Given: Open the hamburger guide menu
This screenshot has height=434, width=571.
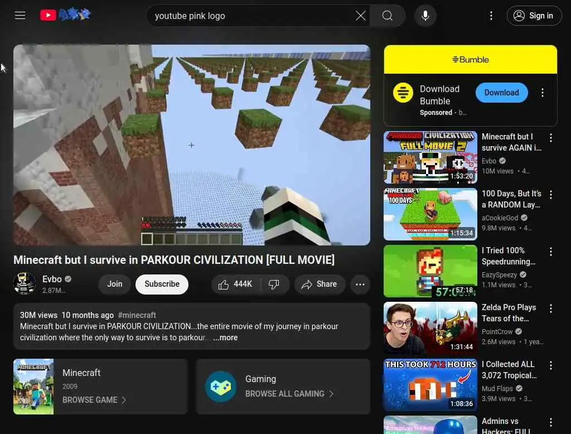Looking at the screenshot, I should coord(20,15).
